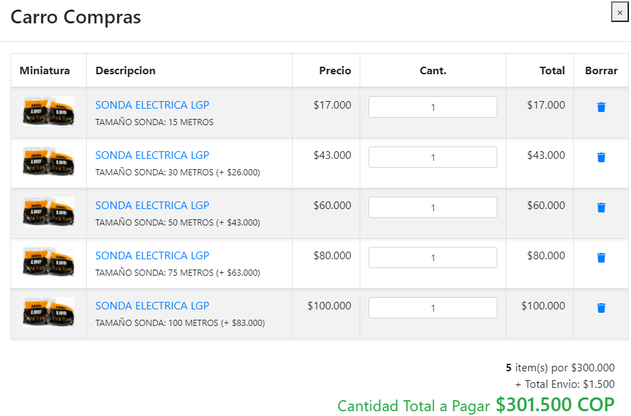Delete the 75 METROS sonda row

(x=601, y=258)
